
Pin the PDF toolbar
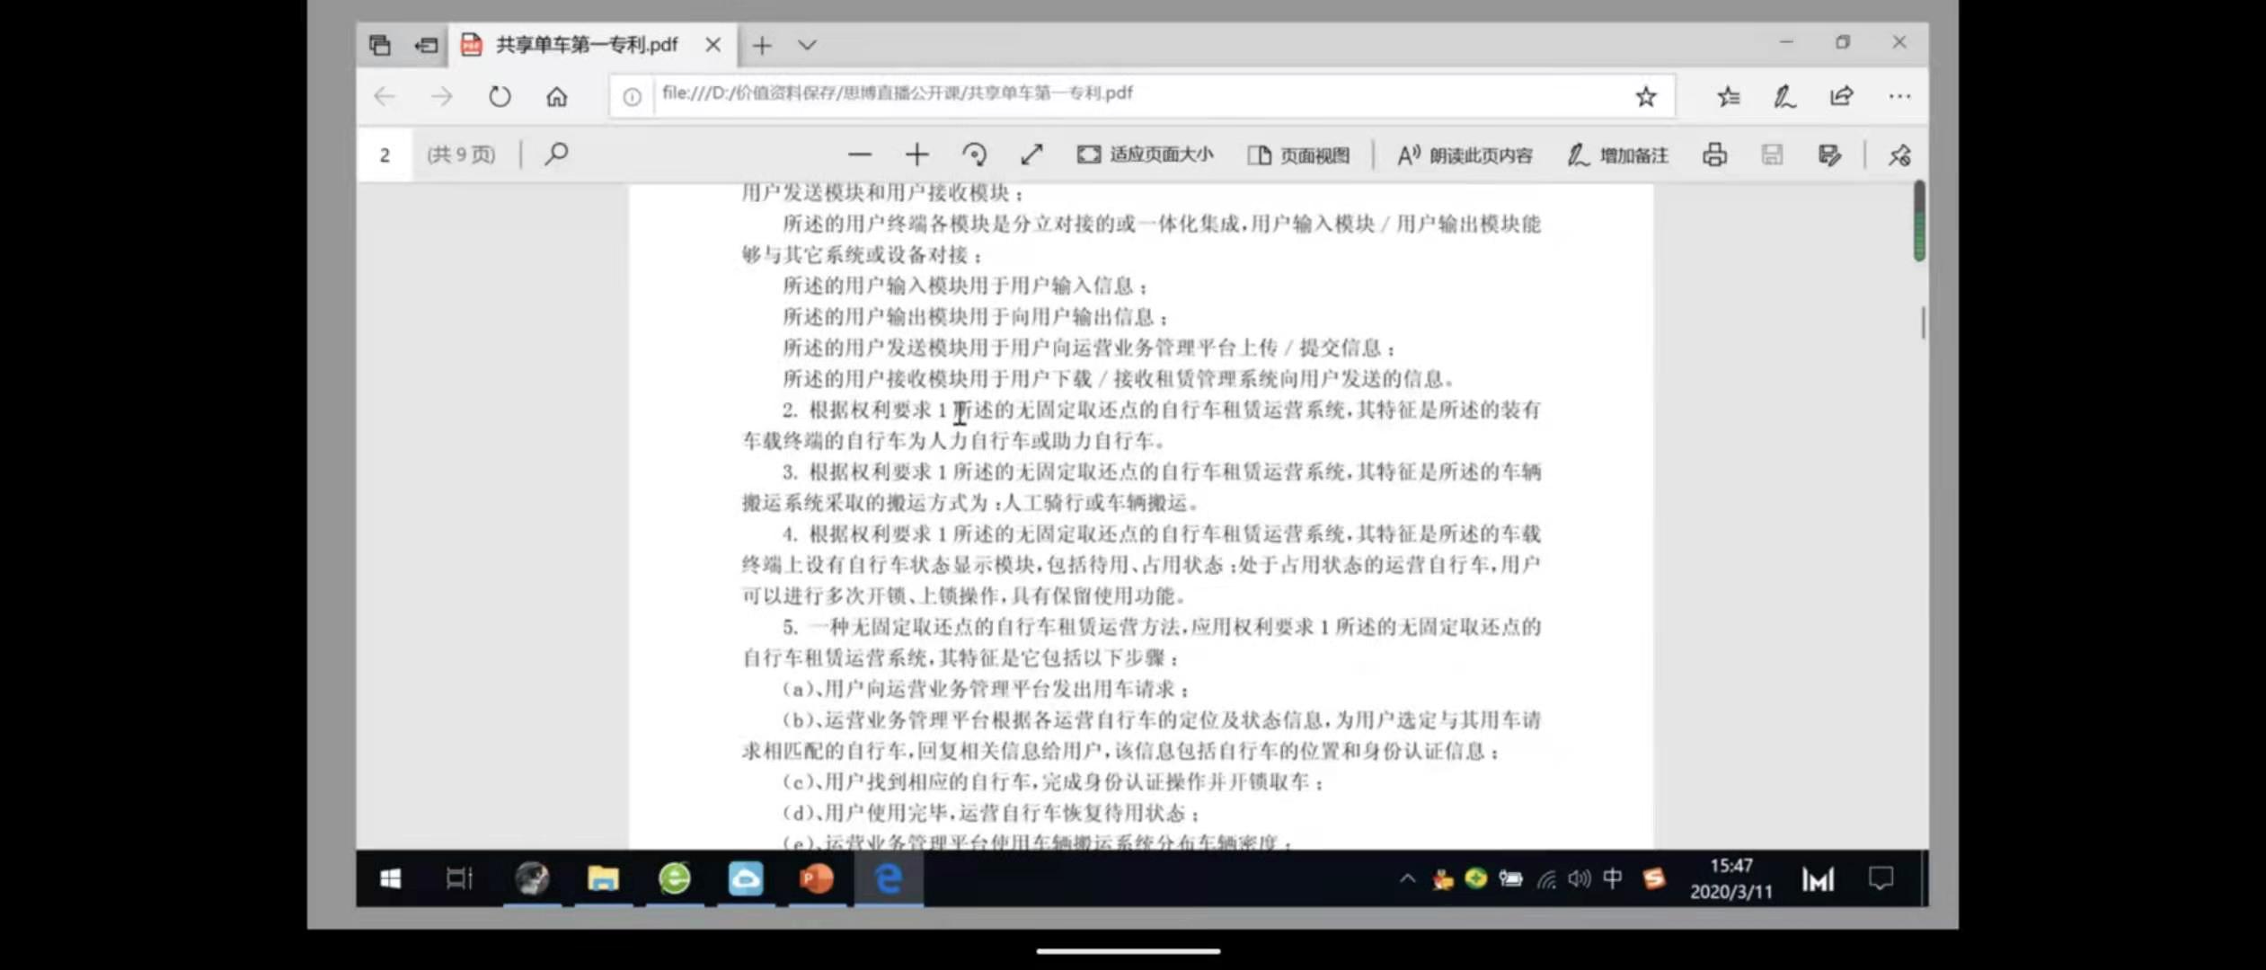1899,155
